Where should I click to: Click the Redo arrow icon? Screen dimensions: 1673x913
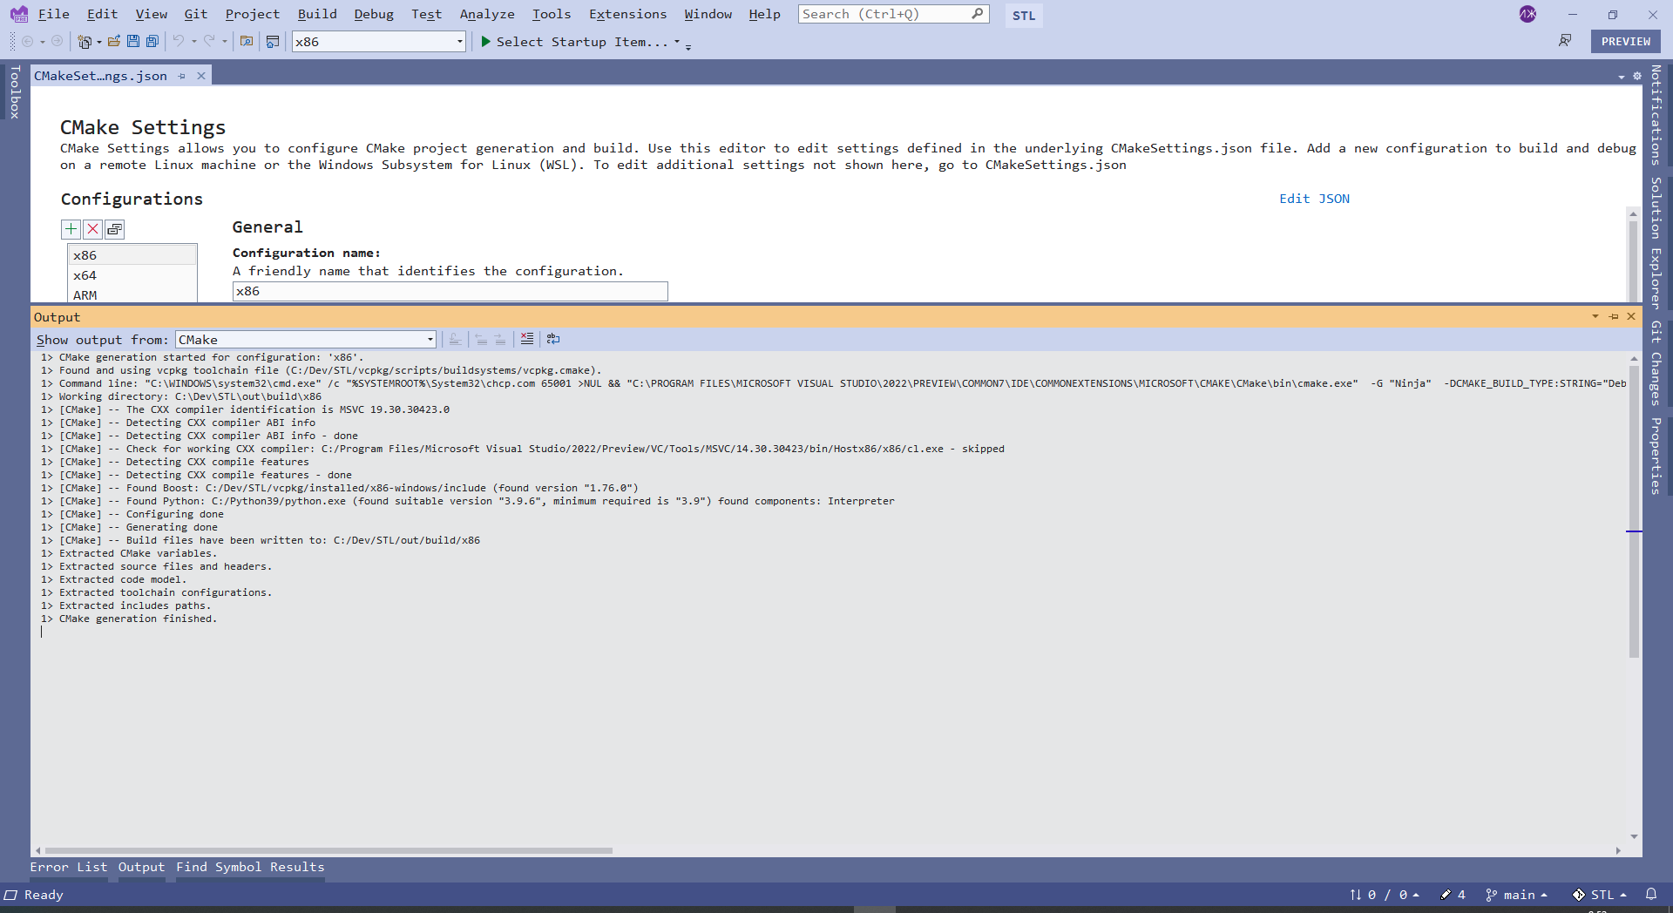(x=209, y=41)
